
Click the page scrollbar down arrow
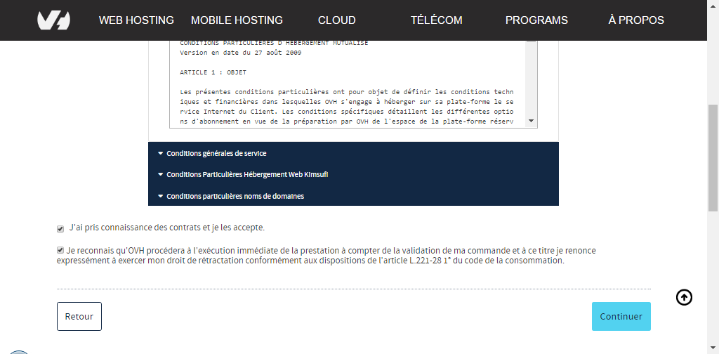713,348
